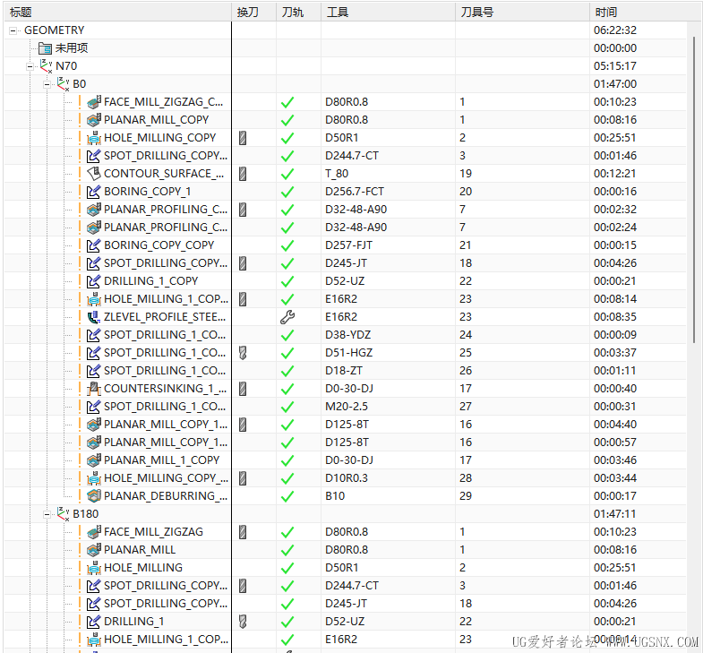Viewport: 703px width, 653px height.
Task: Select the FACE_MILL_ZIGZAG icon under B180
Action: click(x=94, y=532)
